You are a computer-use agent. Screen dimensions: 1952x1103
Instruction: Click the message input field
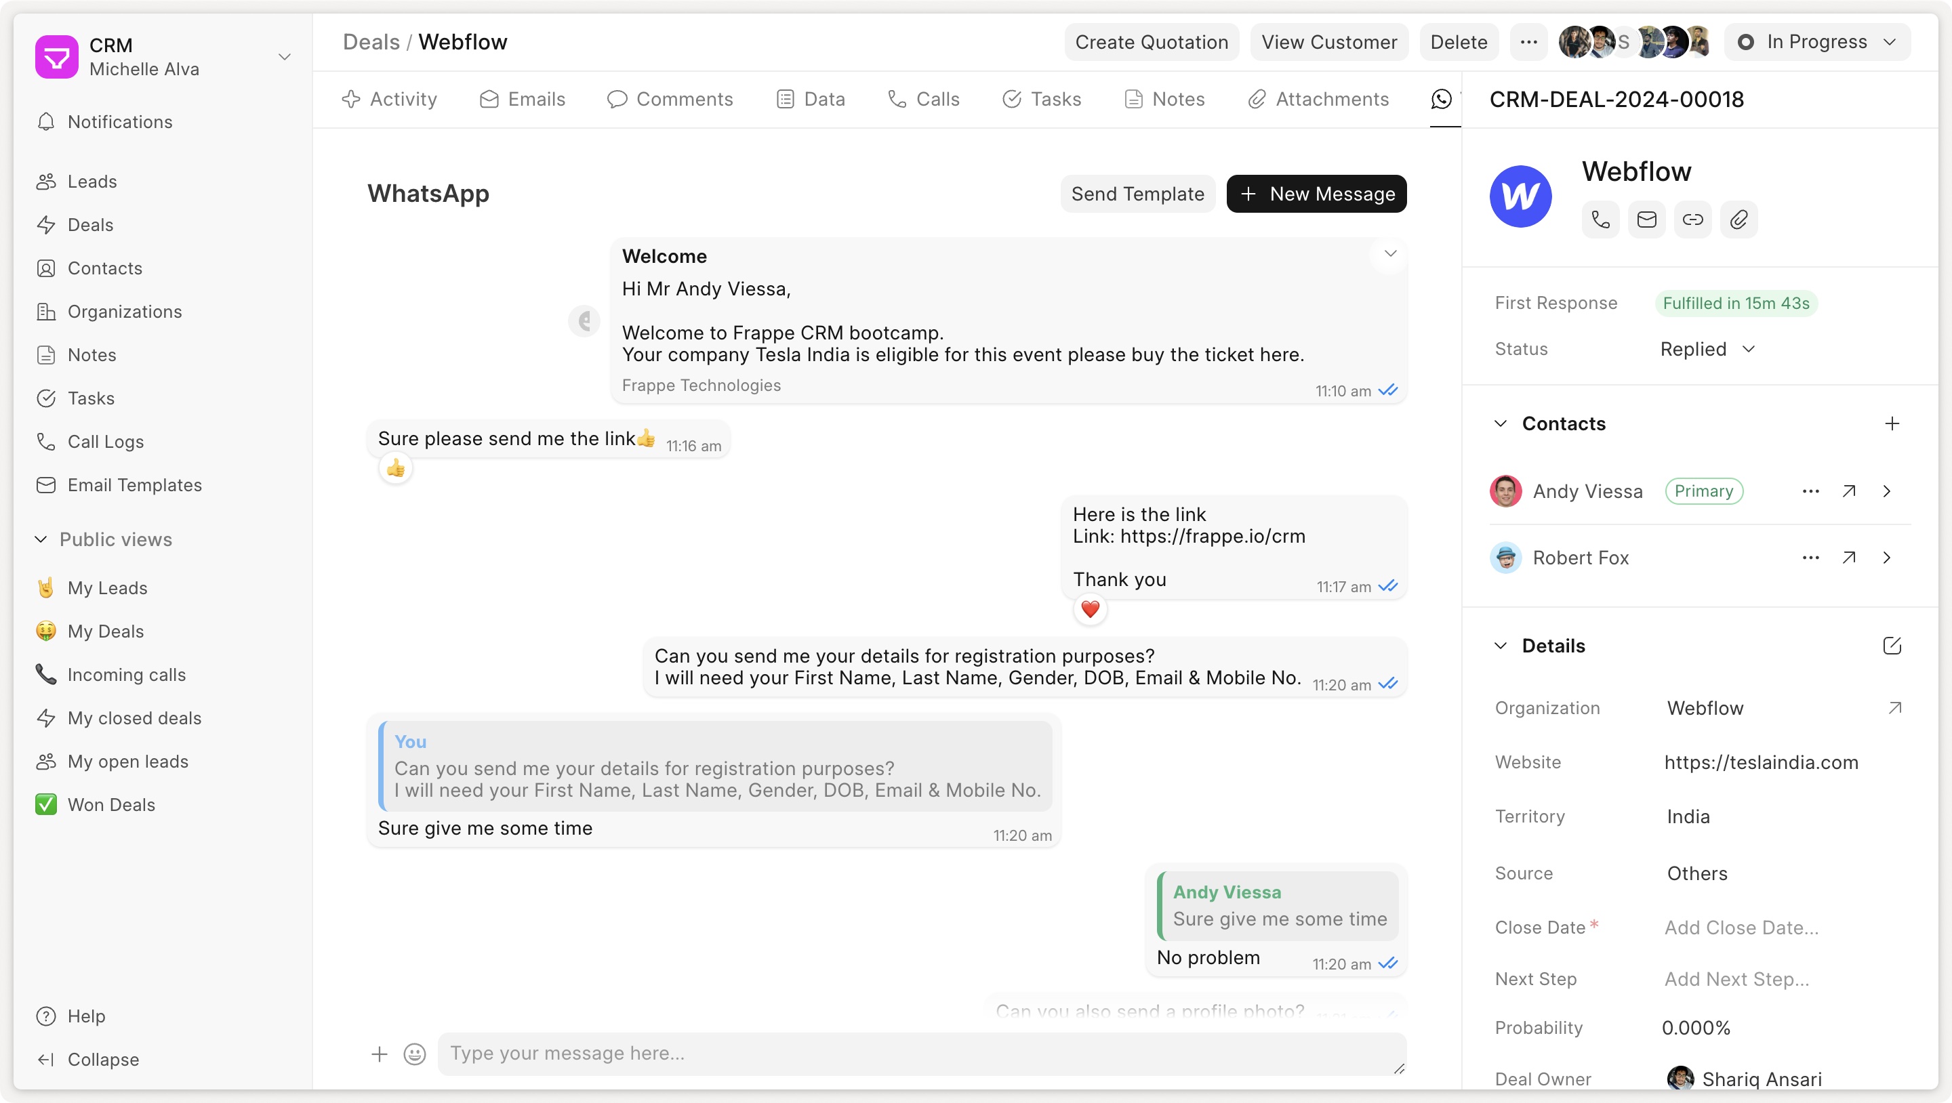(922, 1054)
